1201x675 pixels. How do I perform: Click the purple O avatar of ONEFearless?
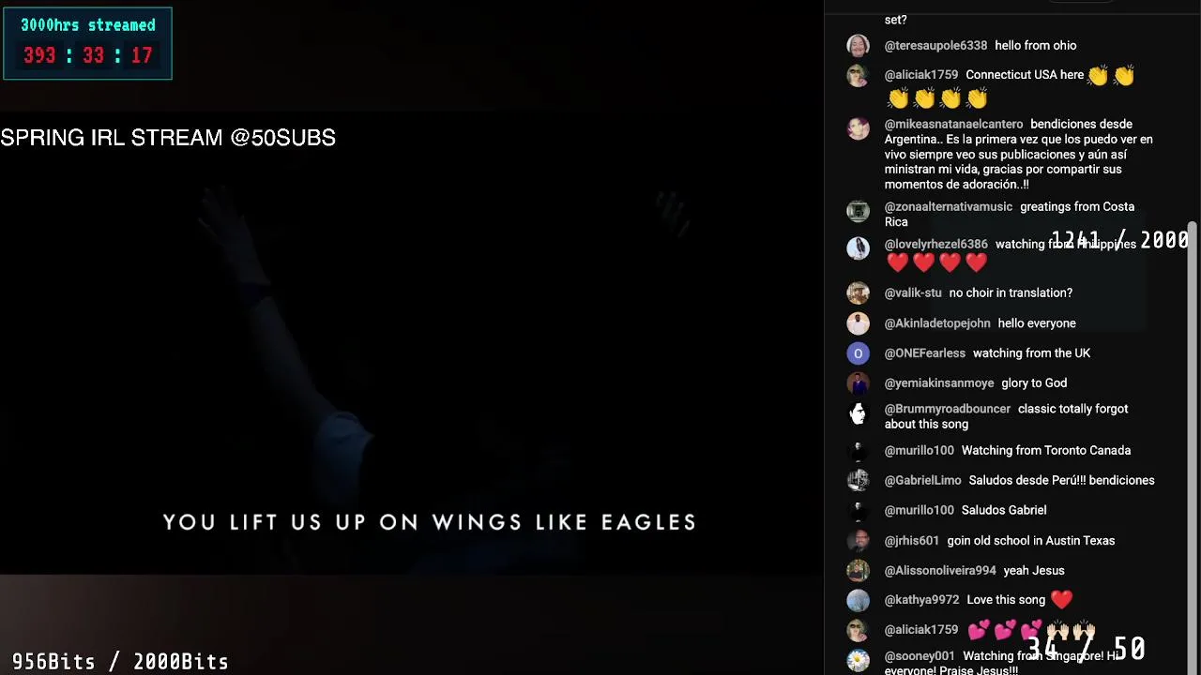pyautogui.click(x=858, y=353)
